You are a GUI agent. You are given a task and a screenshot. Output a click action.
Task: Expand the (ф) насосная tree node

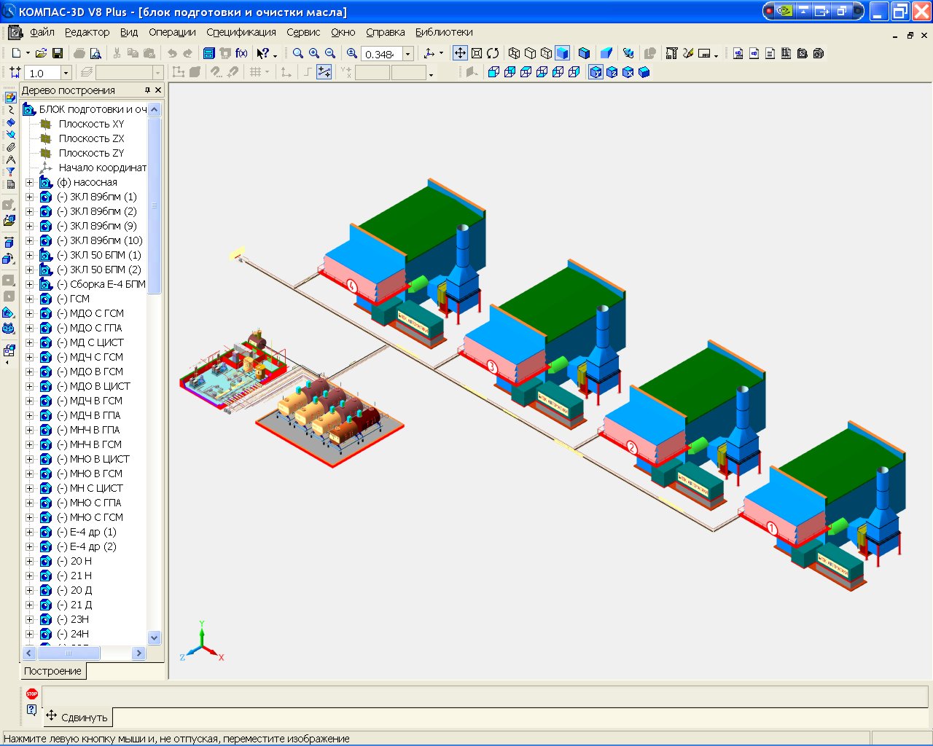30,182
